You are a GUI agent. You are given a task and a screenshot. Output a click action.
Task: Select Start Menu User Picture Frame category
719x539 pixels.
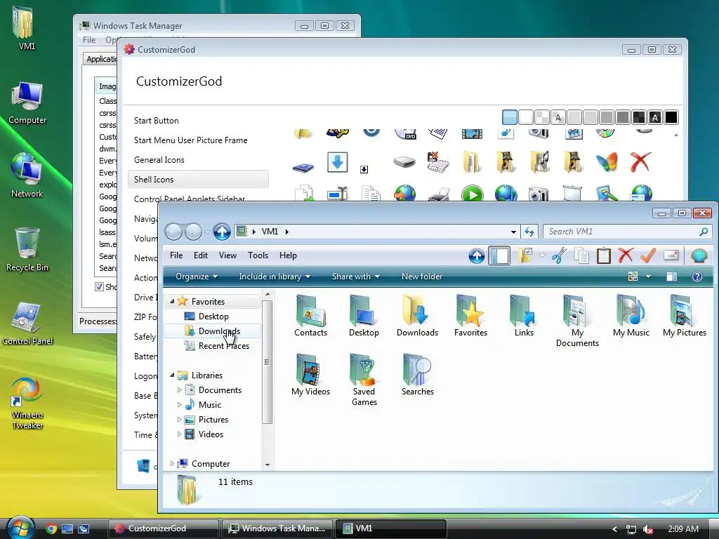point(191,140)
